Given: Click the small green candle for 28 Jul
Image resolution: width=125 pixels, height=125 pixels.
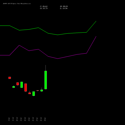Looking at the screenshot, I should click(42, 90).
